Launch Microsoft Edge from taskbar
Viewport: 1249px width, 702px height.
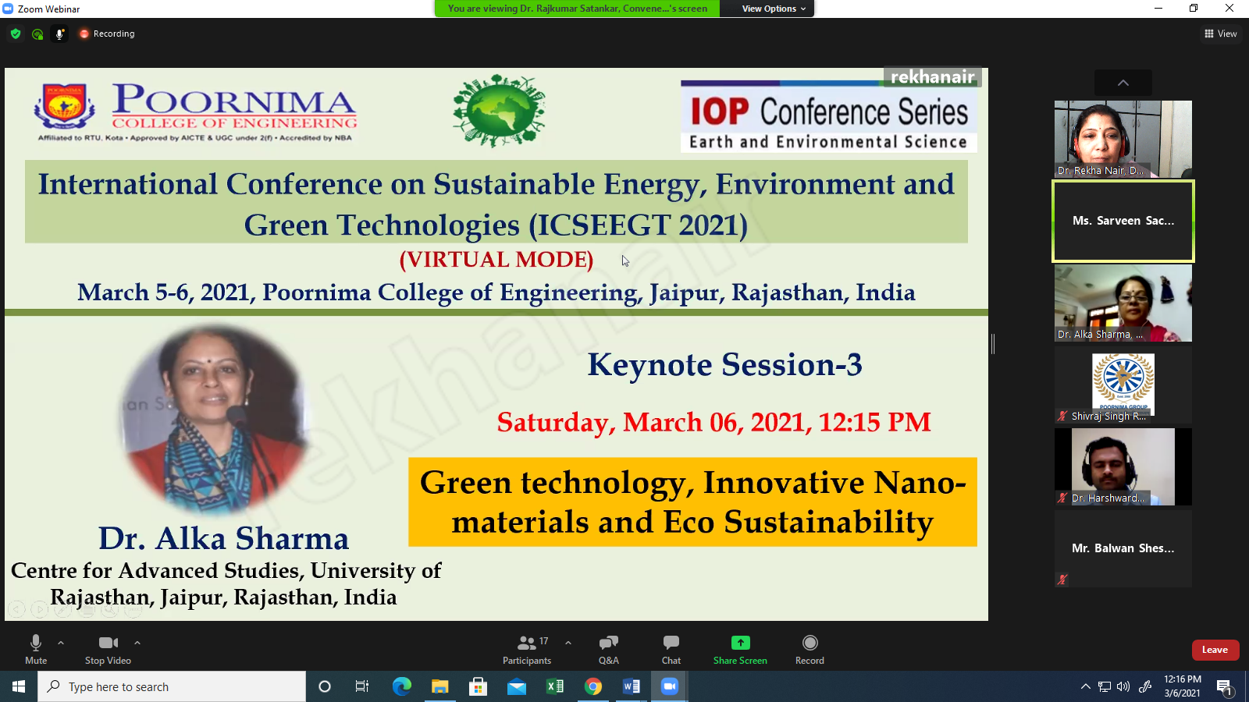coord(401,686)
